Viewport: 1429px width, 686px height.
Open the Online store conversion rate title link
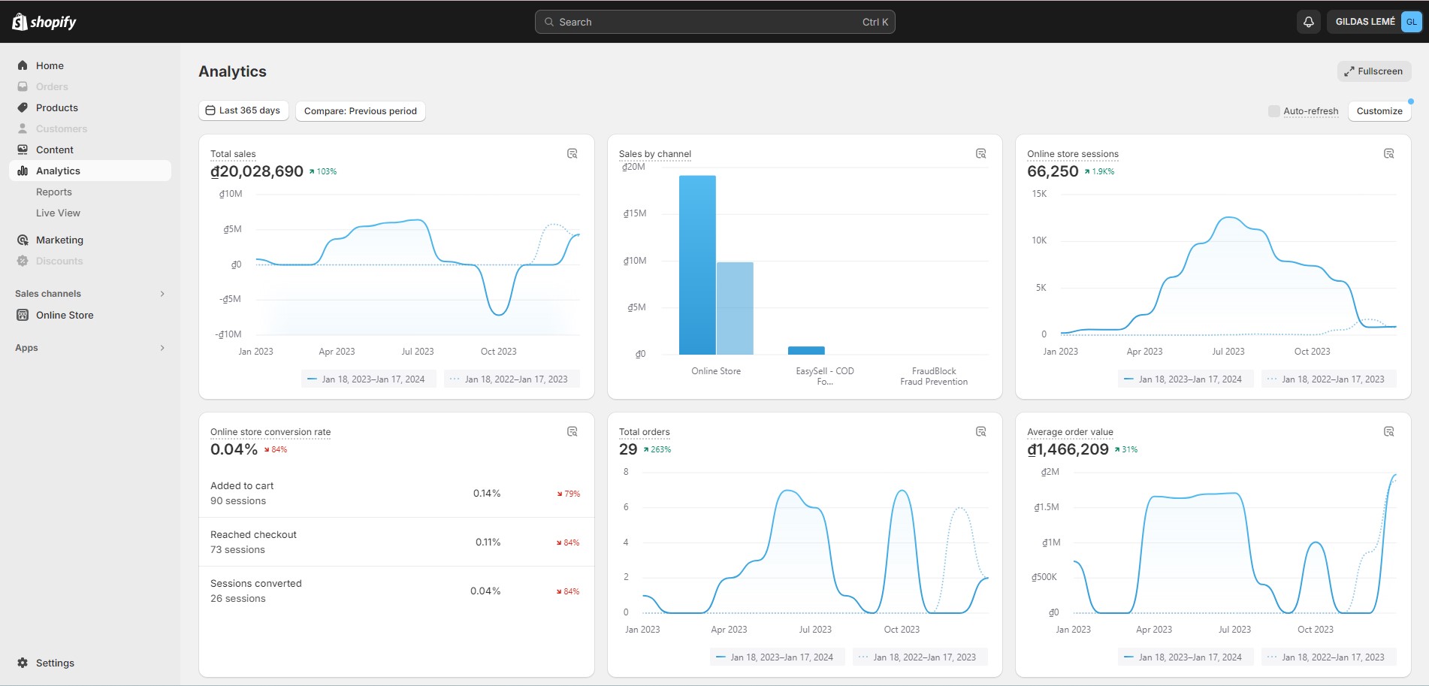point(270,432)
